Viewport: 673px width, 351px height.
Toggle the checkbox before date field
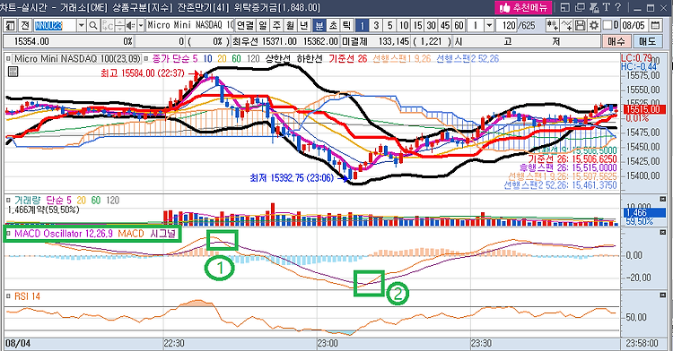tap(607, 26)
